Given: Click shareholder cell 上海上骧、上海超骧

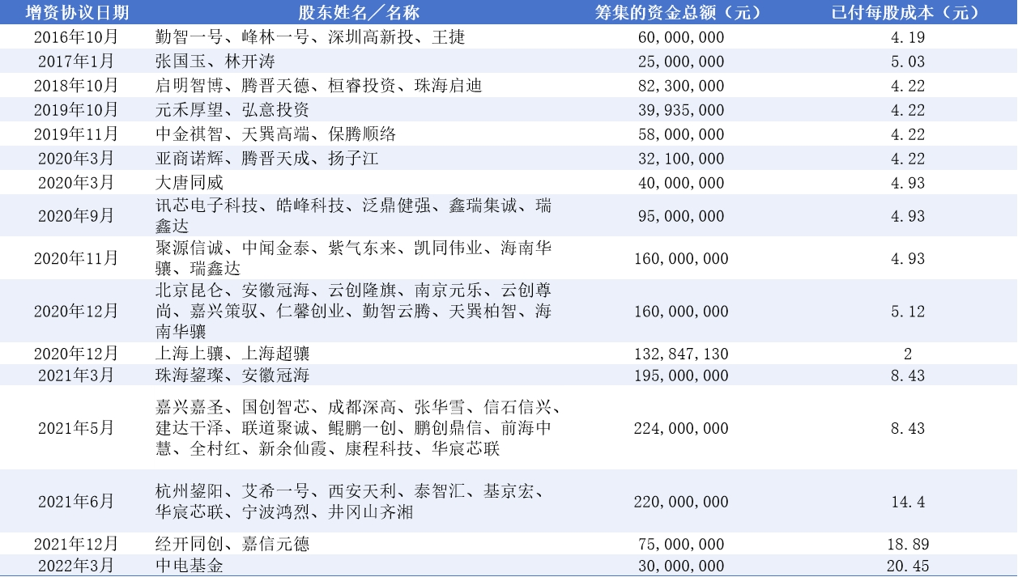Looking at the screenshot, I should click(x=232, y=354).
